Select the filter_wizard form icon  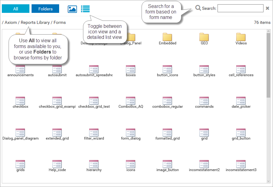coord(94,133)
